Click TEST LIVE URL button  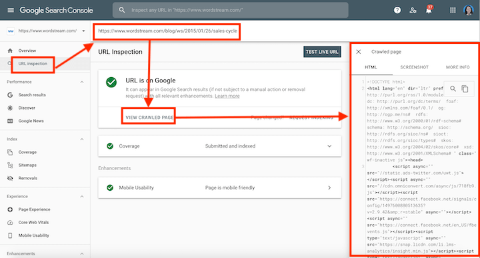(x=322, y=52)
